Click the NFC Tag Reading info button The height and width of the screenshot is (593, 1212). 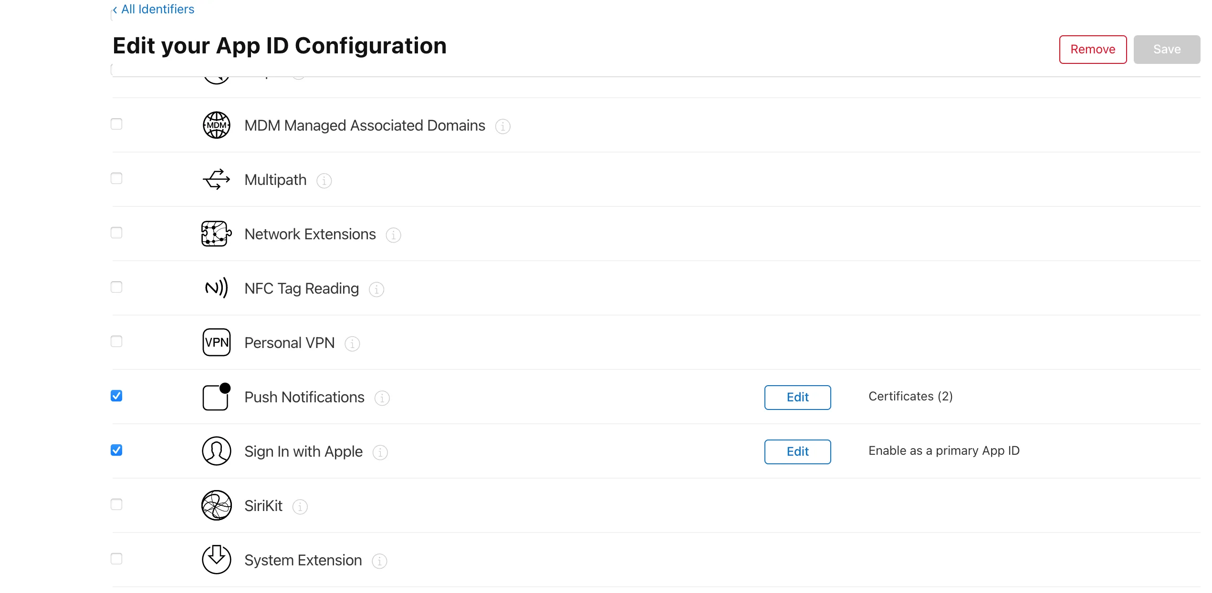click(376, 289)
